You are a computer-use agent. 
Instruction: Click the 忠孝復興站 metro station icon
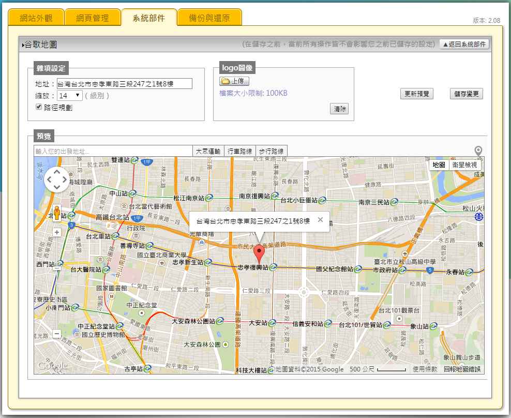pyautogui.click(x=273, y=267)
